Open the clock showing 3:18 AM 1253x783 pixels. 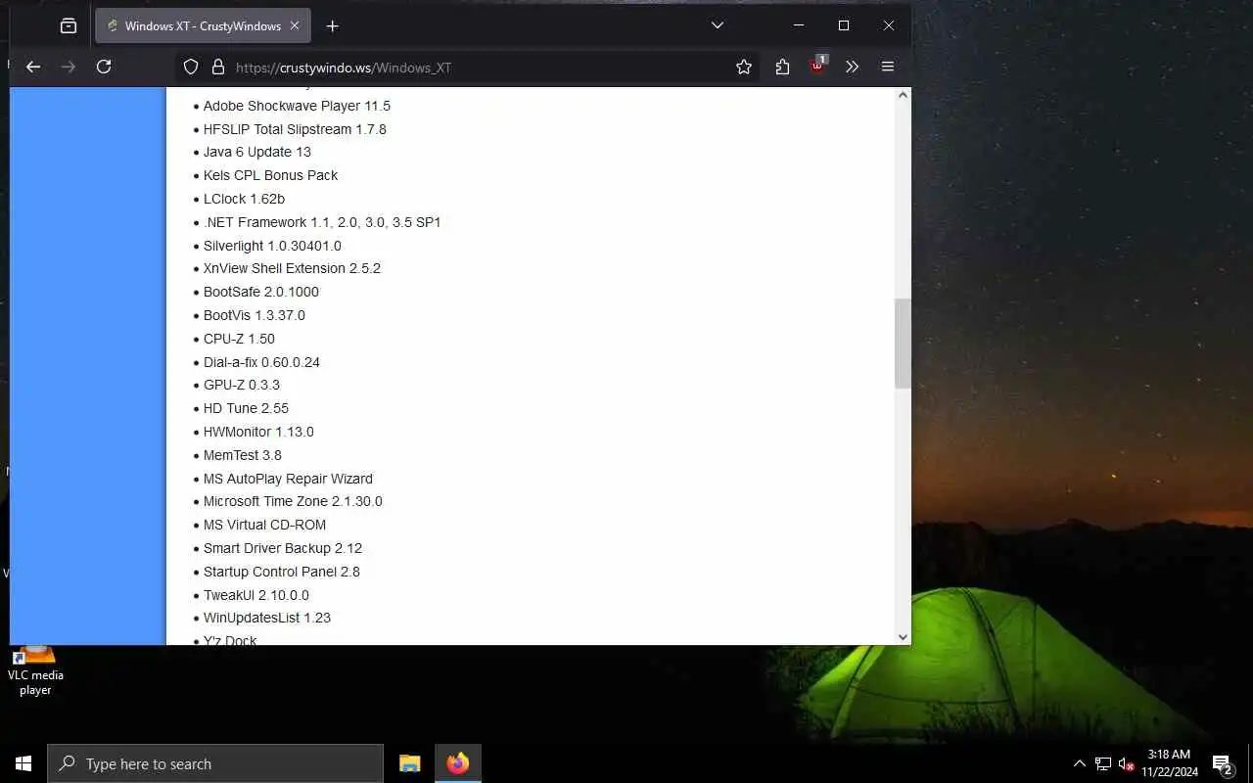pos(1169,763)
